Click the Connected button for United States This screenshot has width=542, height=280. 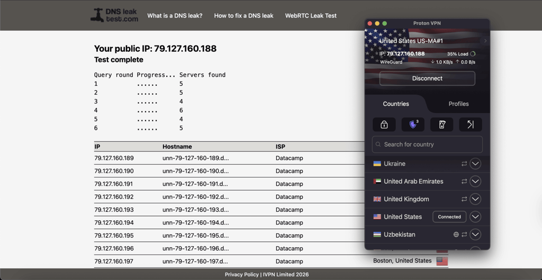[x=449, y=216]
